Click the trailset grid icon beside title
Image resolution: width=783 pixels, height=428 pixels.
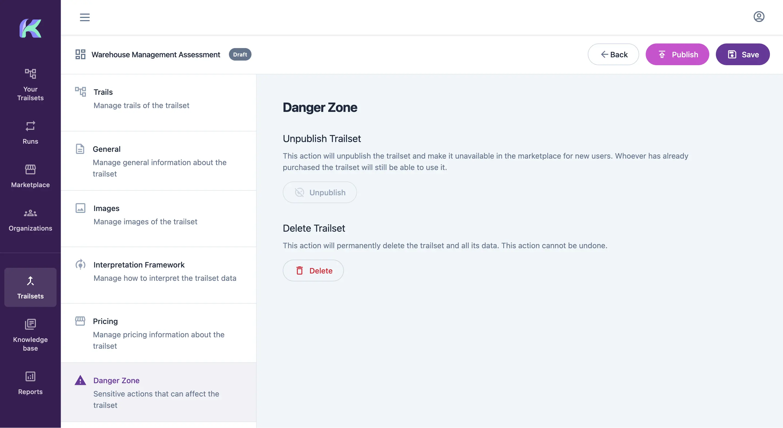click(80, 54)
